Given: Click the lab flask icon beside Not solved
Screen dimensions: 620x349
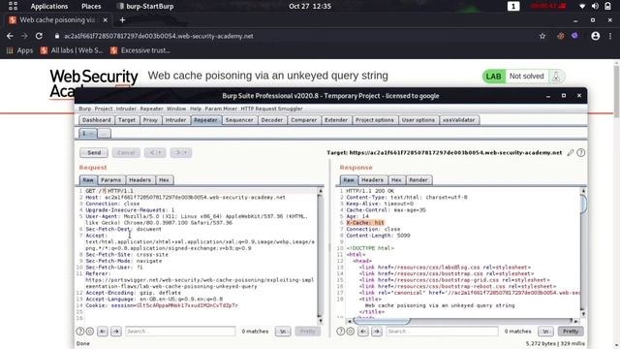Looking at the screenshot, I should [x=555, y=77].
